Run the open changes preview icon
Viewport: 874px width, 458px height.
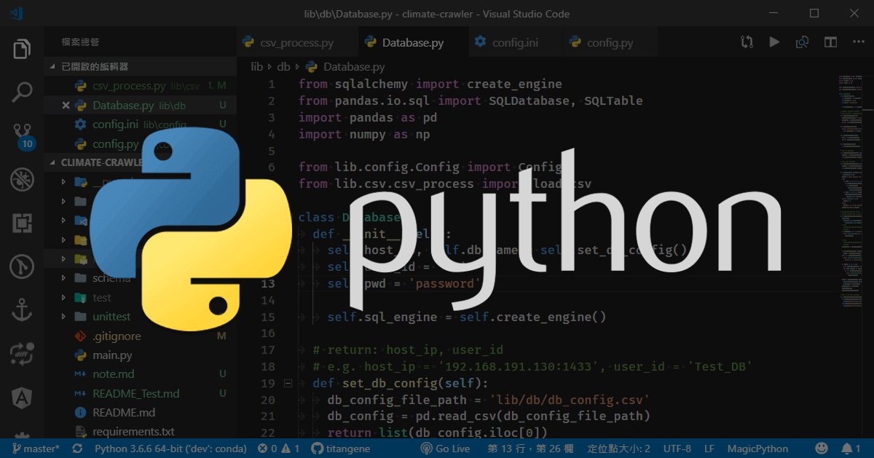click(x=802, y=42)
